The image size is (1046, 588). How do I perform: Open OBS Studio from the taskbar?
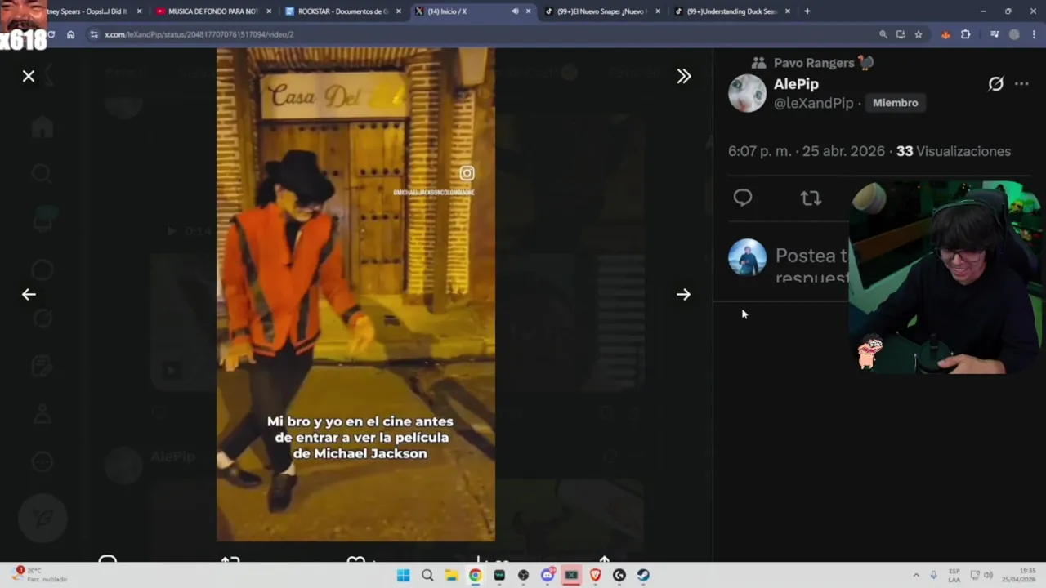(x=523, y=575)
